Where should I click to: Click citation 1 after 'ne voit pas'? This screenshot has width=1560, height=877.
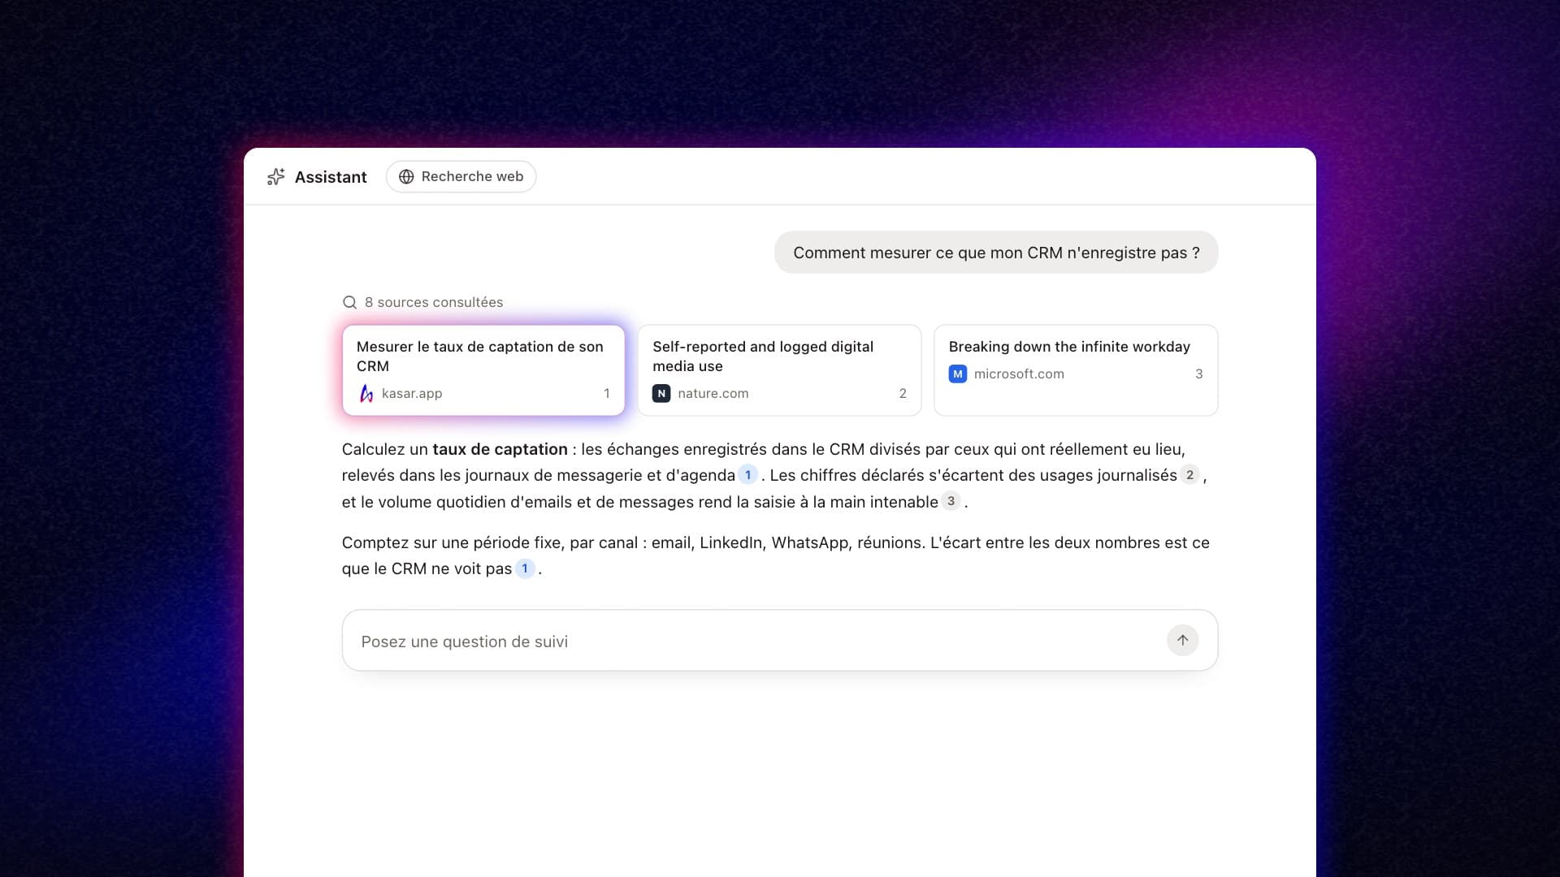[525, 568]
